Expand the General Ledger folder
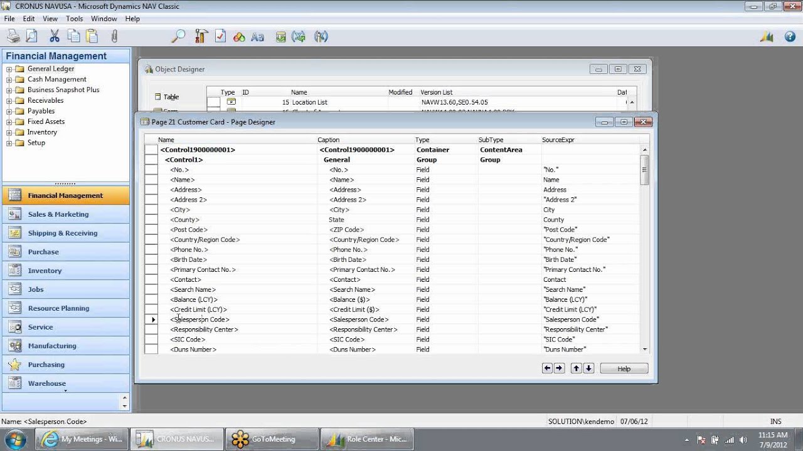The height and width of the screenshot is (451, 803). click(x=9, y=69)
